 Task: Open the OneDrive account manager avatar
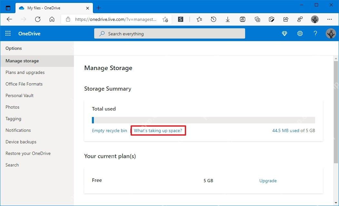pos(331,33)
